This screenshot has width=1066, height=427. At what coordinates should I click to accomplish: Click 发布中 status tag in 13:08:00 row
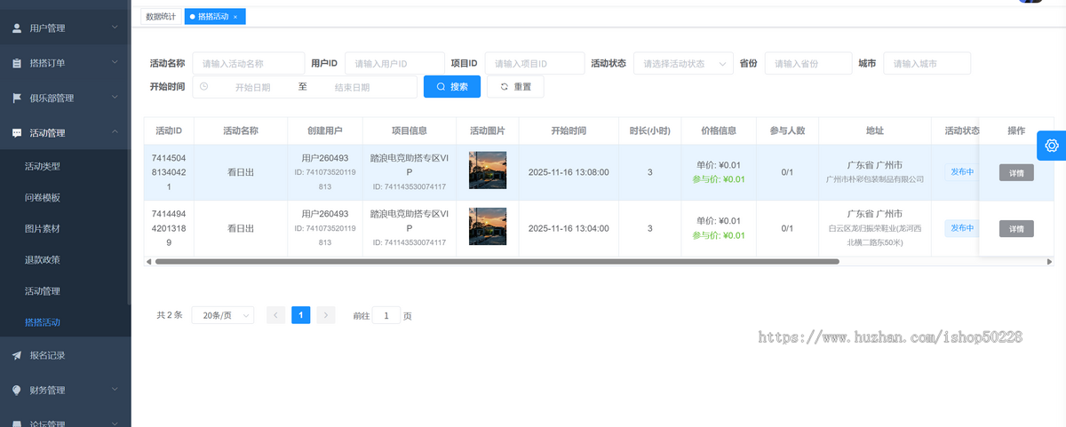[x=962, y=172]
